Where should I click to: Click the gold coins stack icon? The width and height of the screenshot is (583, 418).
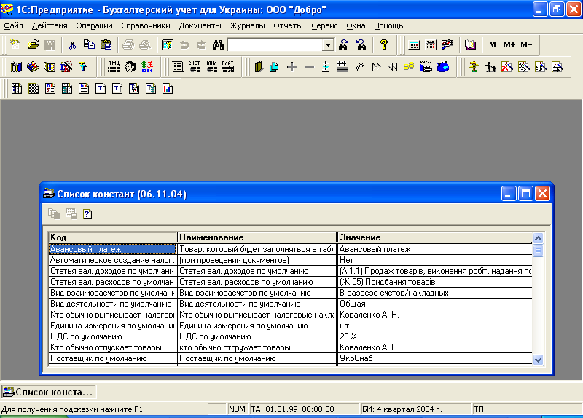(x=409, y=67)
